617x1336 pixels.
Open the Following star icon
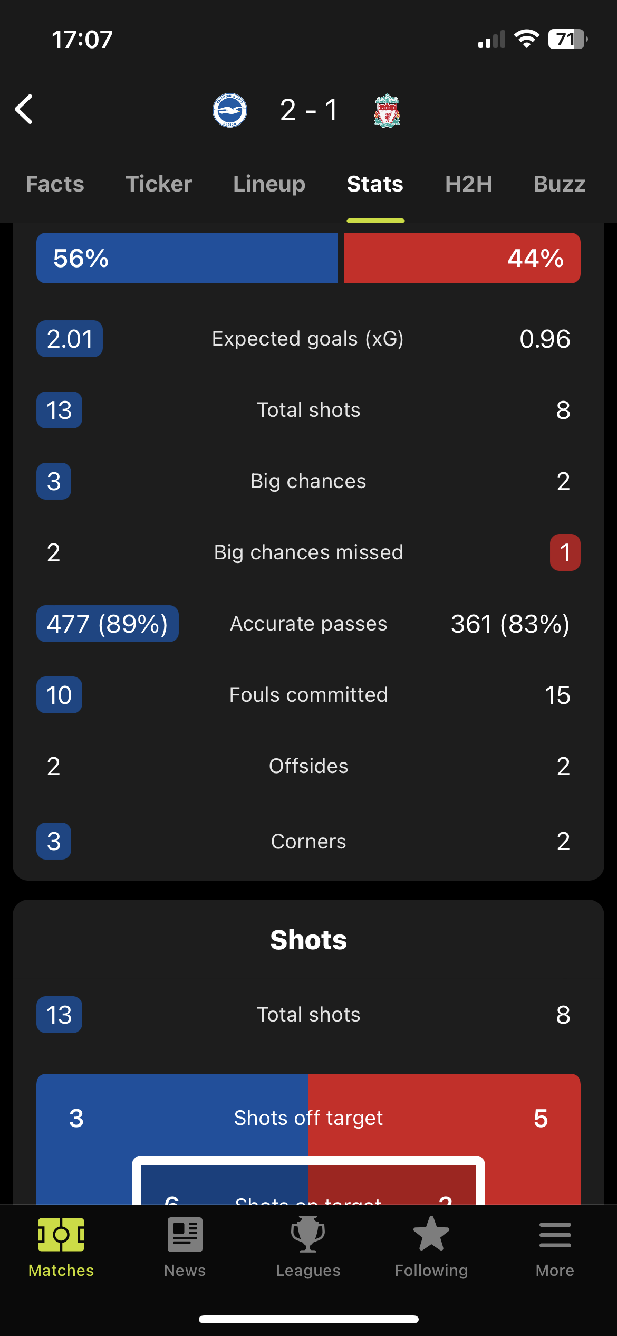coord(431,1234)
